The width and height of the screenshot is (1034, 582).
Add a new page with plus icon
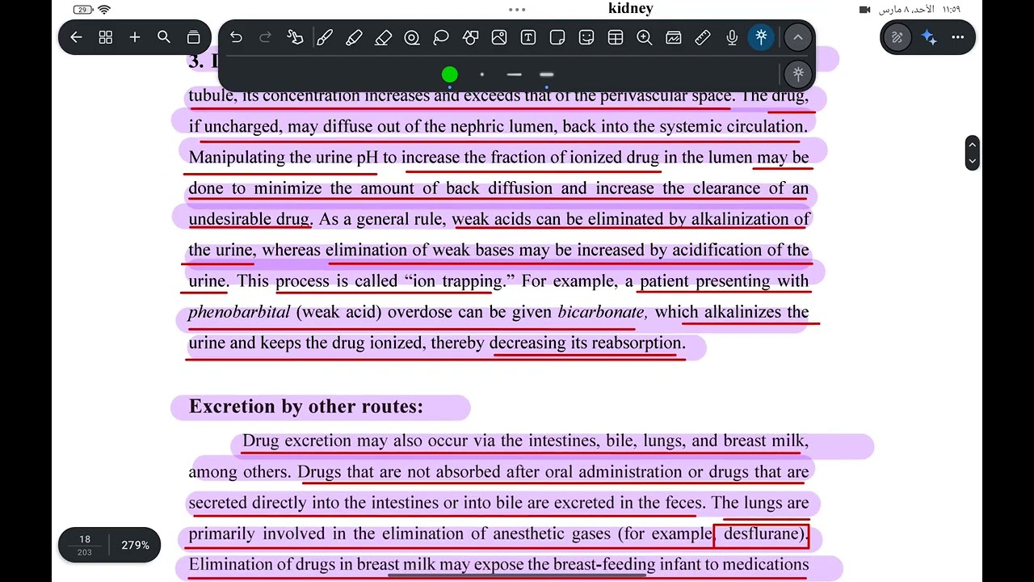[x=135, y=37]
